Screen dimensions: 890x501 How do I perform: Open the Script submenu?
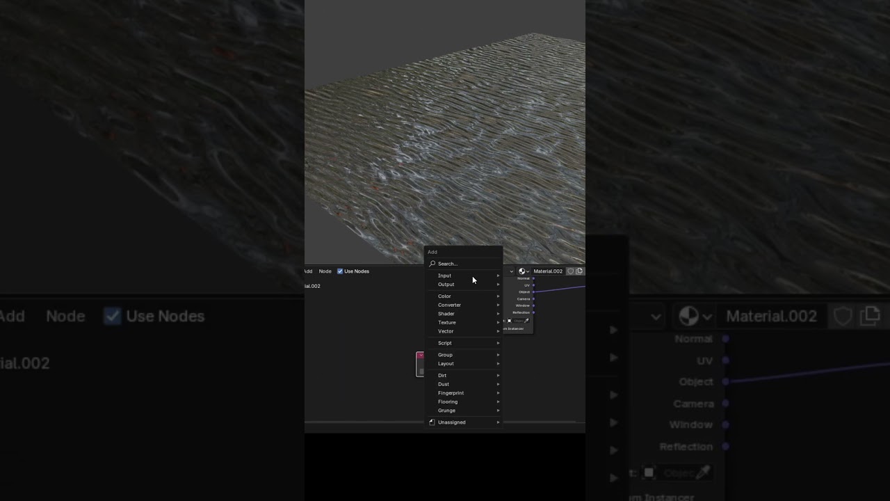[x=464, y=343]
